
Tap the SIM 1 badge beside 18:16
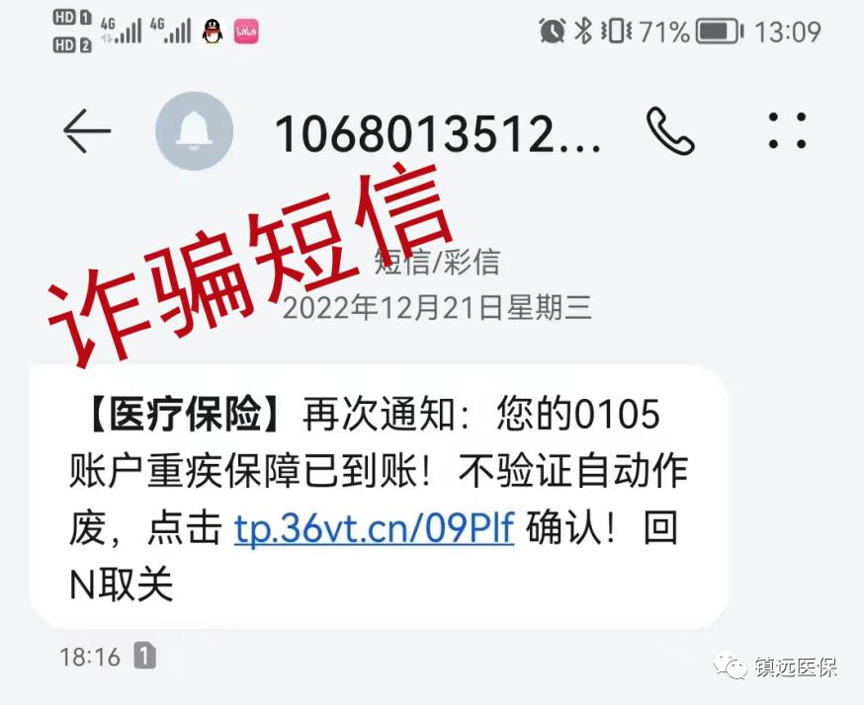(x=145, y=656)
